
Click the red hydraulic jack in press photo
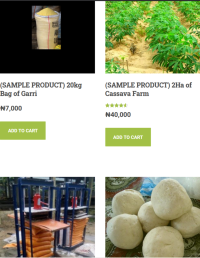(x=38, y=201)
